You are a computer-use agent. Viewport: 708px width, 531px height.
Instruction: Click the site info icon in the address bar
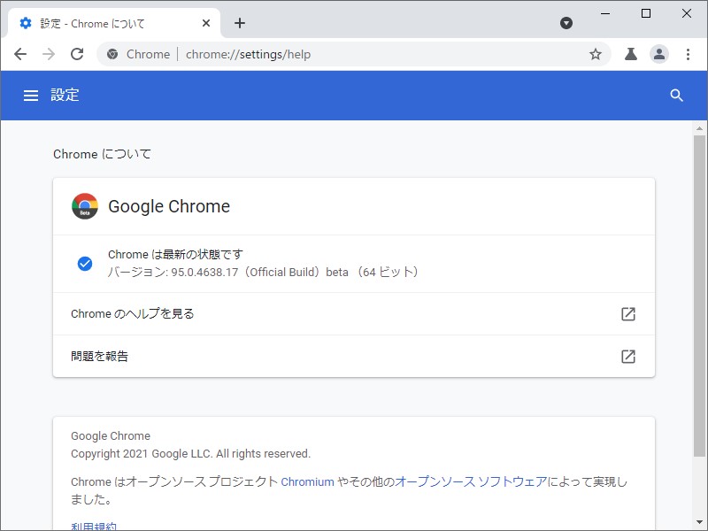pyautogui.click(x=112, y=54)
